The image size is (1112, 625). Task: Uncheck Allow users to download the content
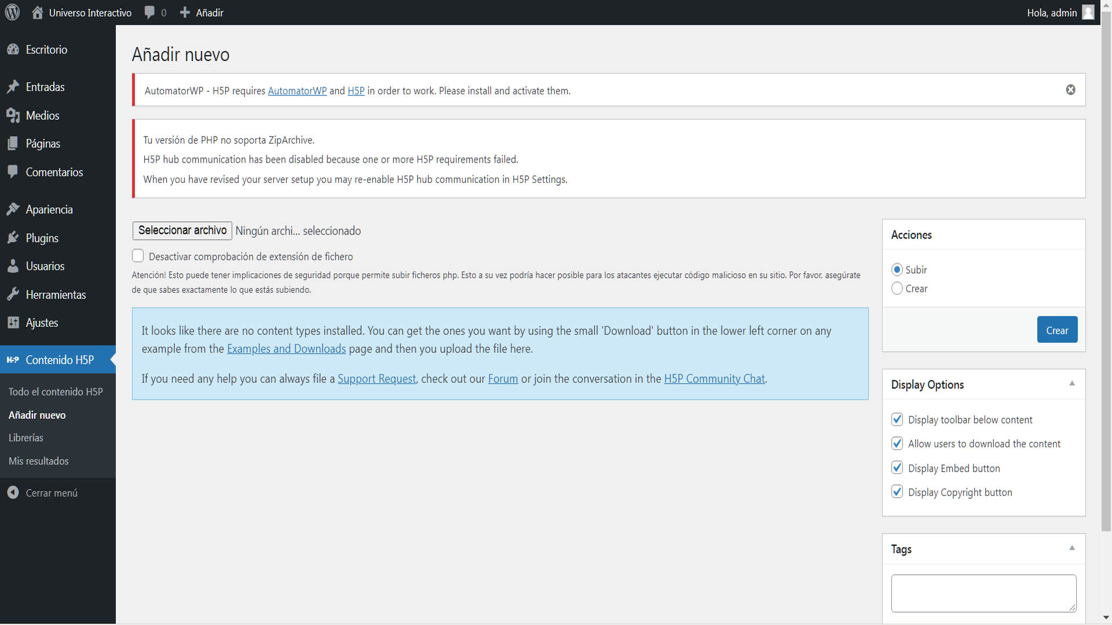tap(897, 444)
